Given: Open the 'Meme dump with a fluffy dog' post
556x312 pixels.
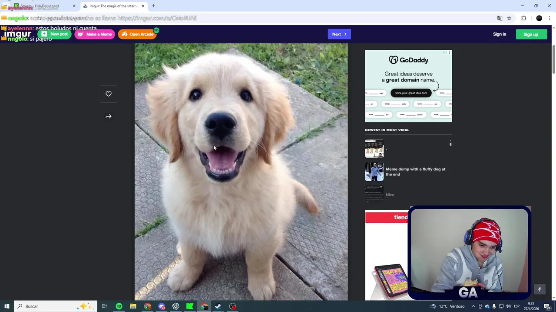Looking at the screenshot, I should coord(415,172).
